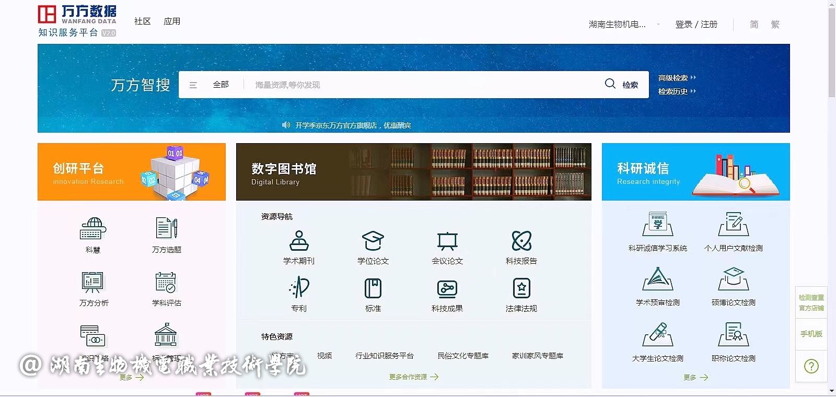
Task: Select the 科技成果 icon
Action: [447, 288]
